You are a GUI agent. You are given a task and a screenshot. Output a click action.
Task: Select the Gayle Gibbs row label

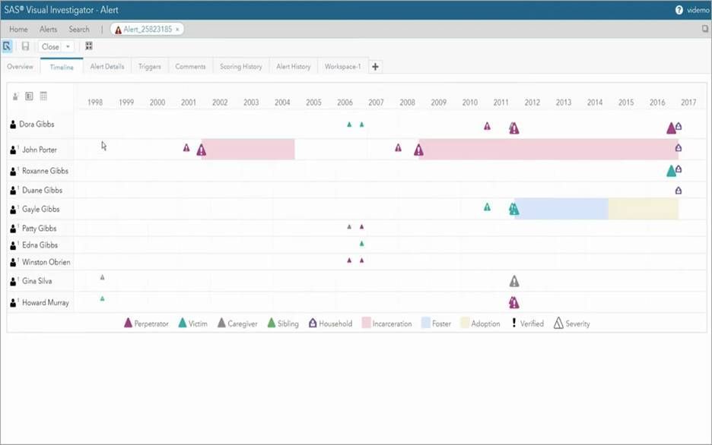click(x=41, y=210)
